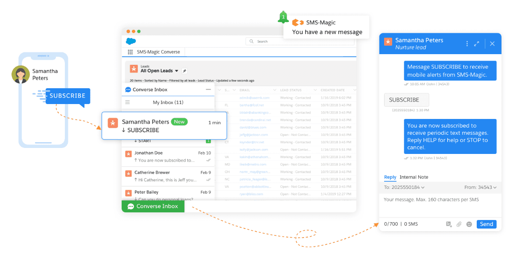Open the chat more-options vertical dots

pyautogui.click(x=467, y=43)
